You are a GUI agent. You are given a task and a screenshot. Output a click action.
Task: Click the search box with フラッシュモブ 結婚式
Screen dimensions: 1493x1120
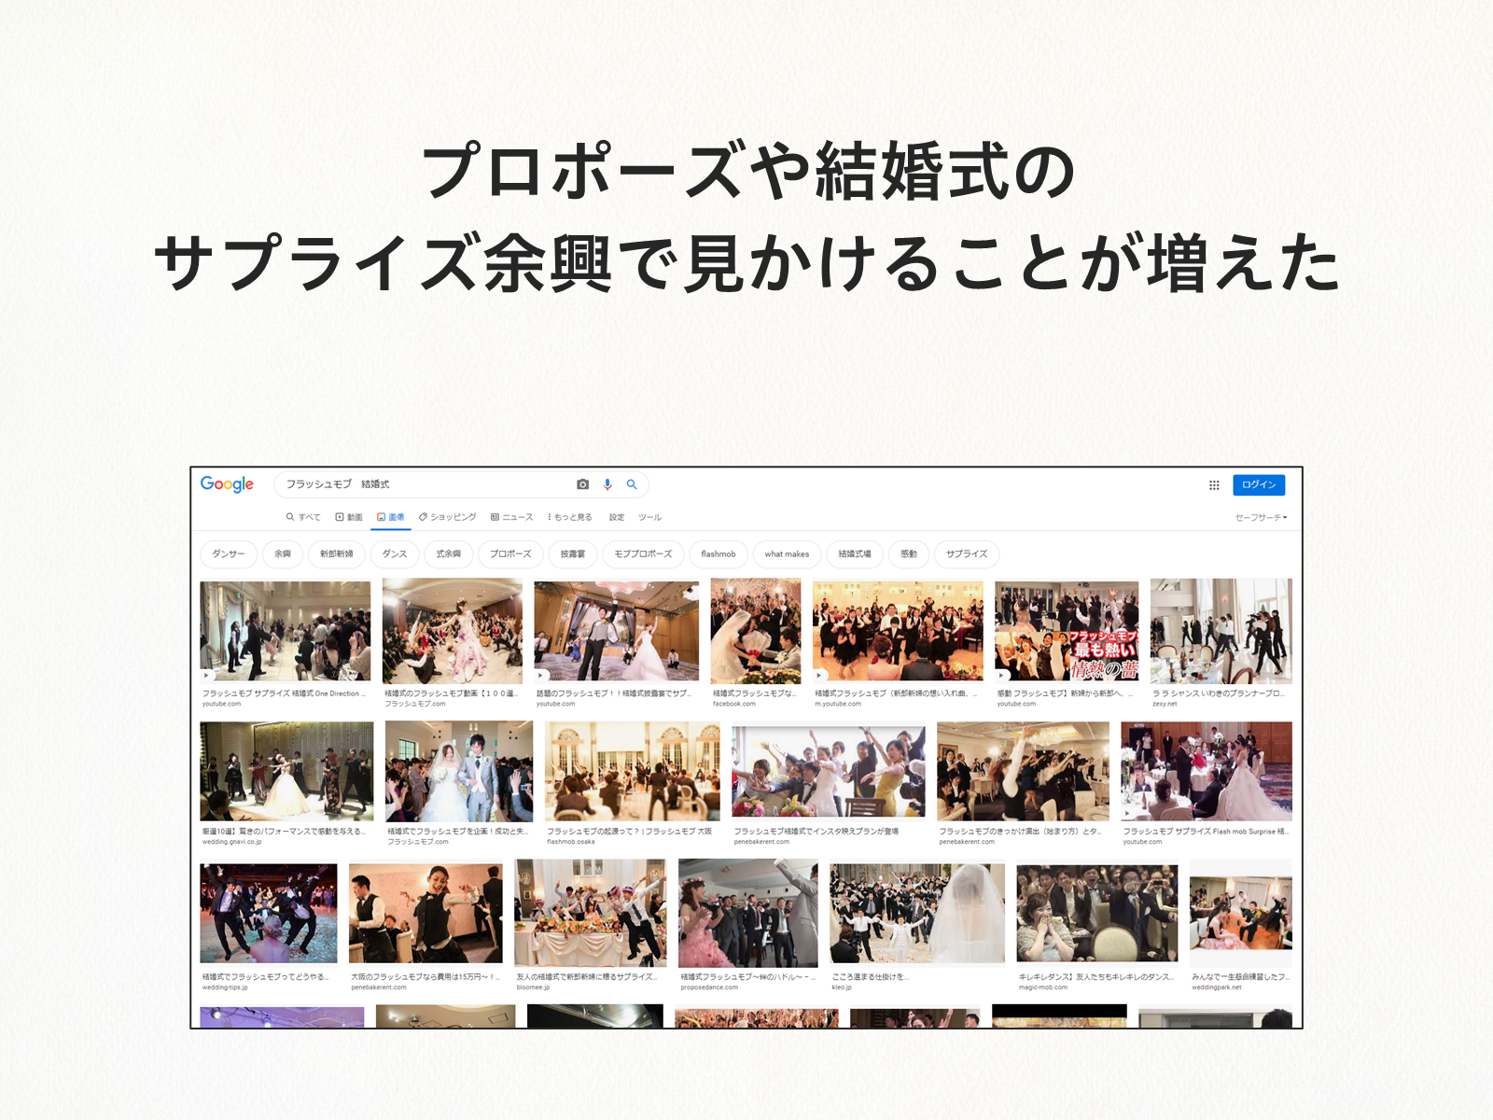pos(461,484)
